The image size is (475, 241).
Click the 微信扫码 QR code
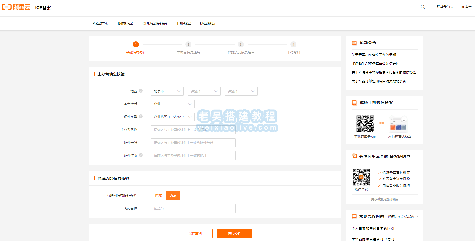[361, 177]
